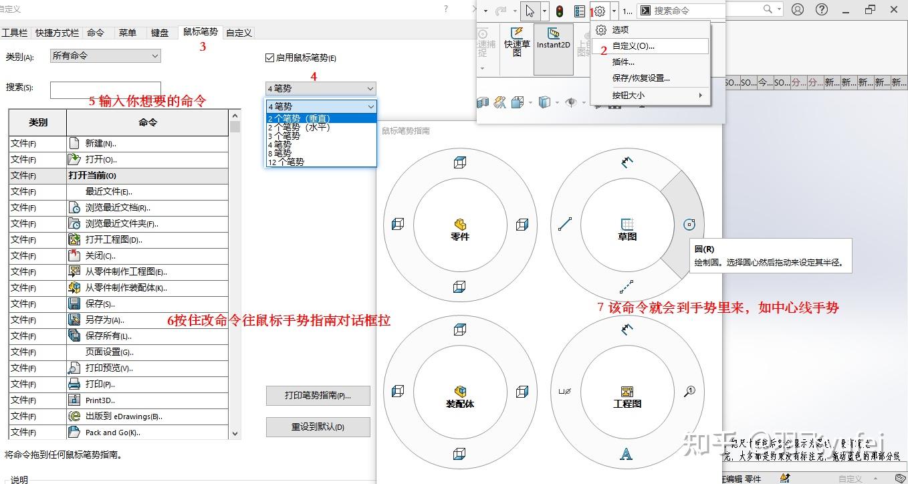The image size is (908, 484).
Task: Click the 打印笔势指南 button
Action: [x=318, y=396]
